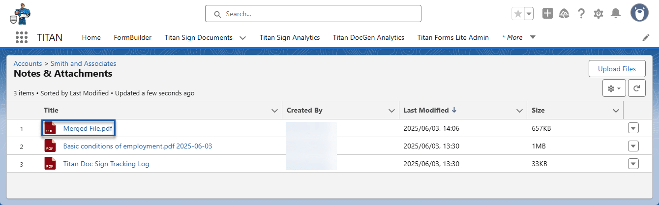659x205 pixels.
Task: Open the Notifications bell icon
Action: coord(616,14)
